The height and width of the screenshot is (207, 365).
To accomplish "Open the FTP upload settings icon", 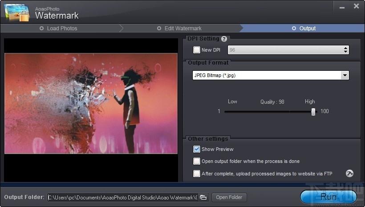I will [x=349, y=174].
